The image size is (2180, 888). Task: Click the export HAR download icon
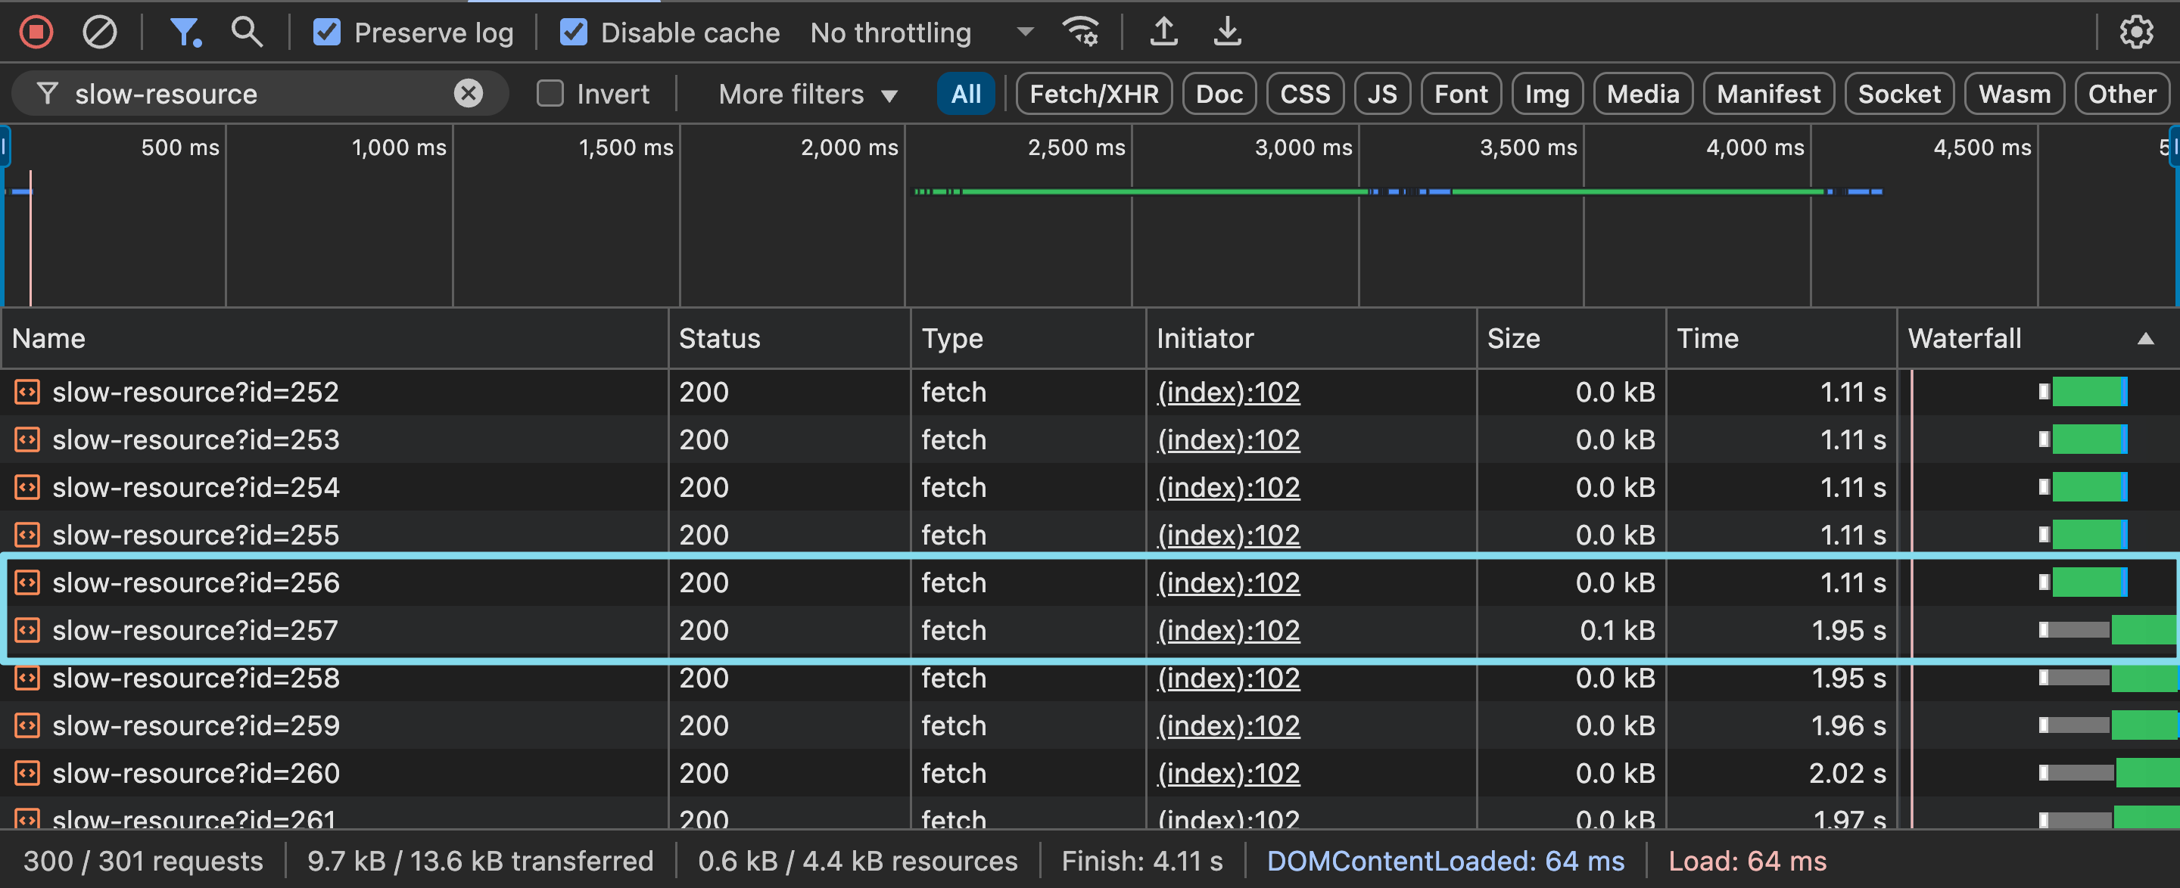click(1227, 32)
